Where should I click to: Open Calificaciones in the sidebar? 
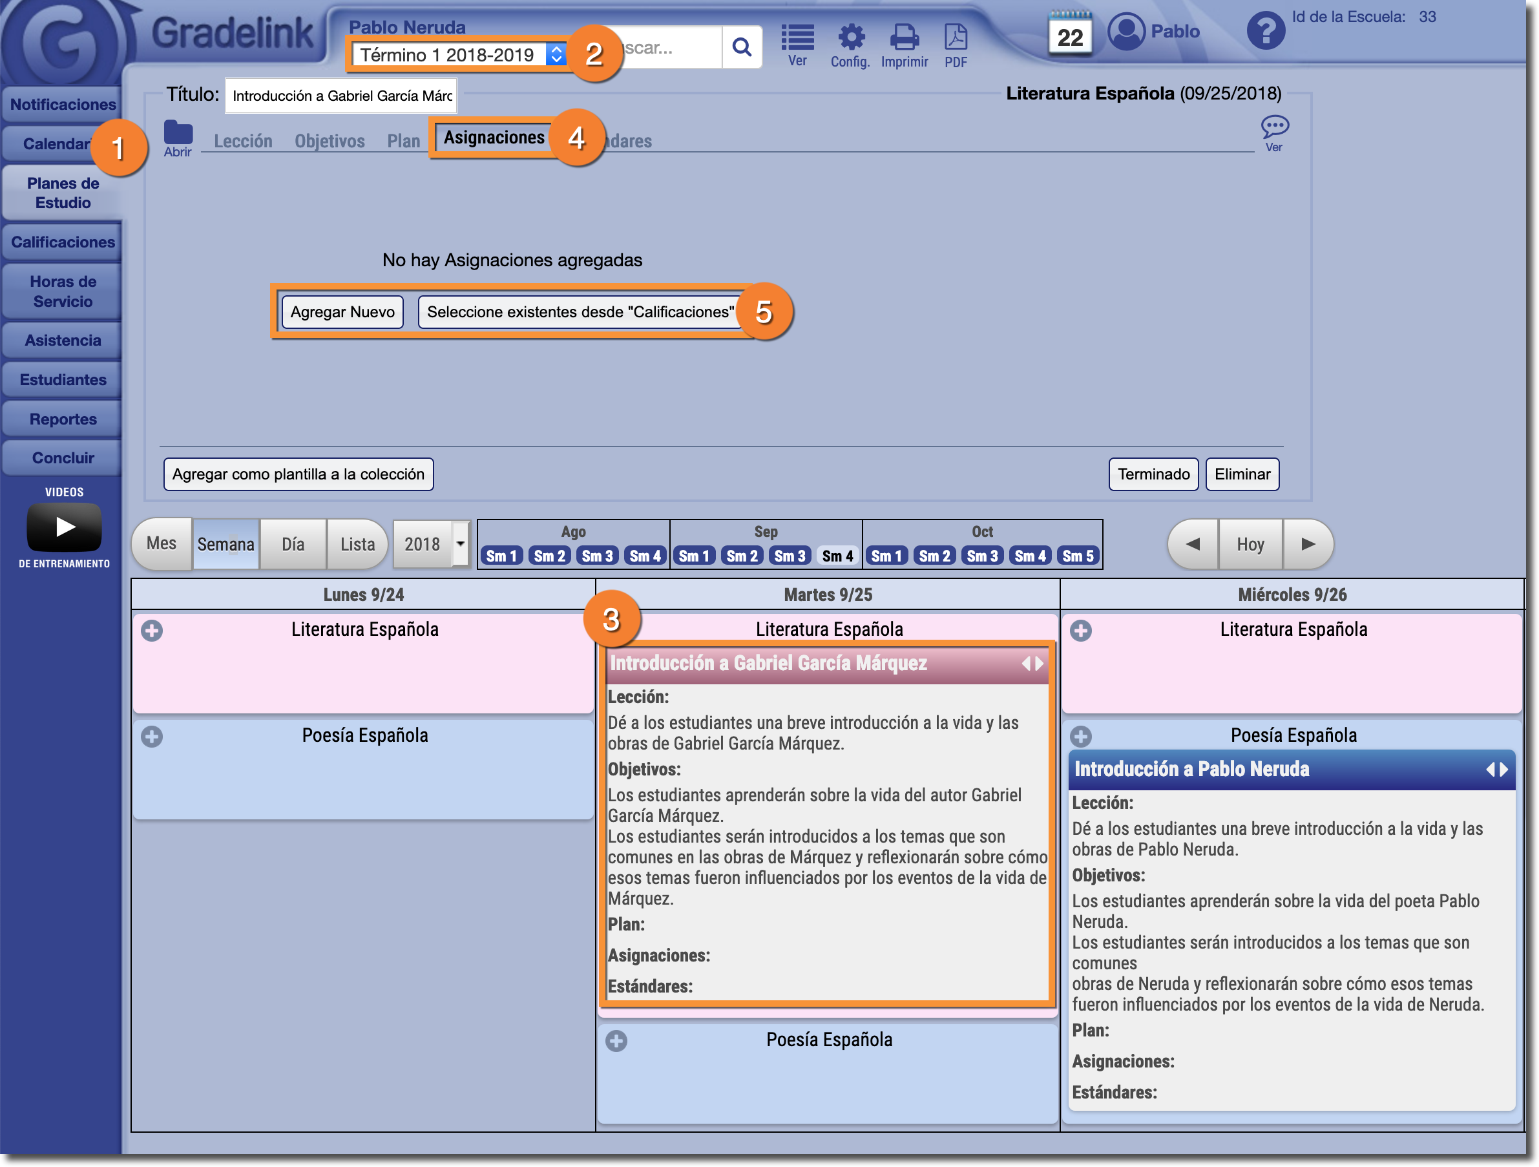tap(63, 242)
